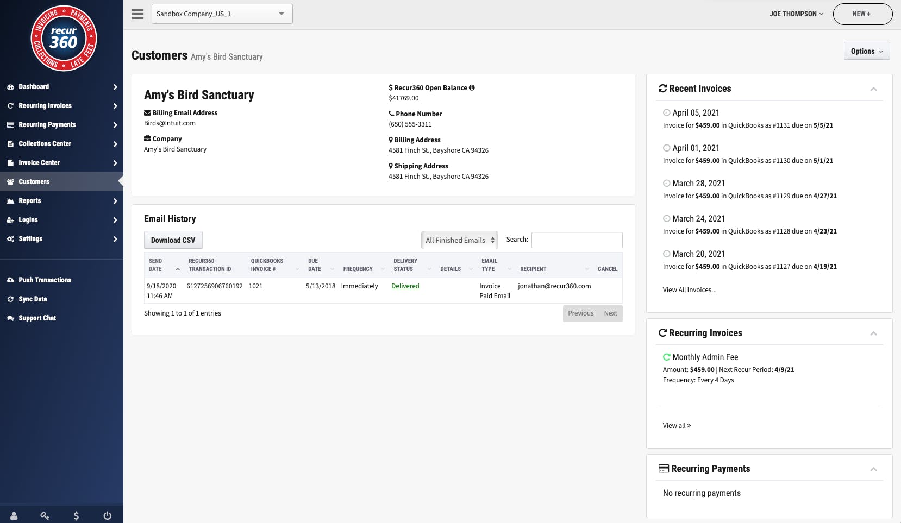901x523 pixels.
Task: Click the Download CSV button
Action: point(173,240)
